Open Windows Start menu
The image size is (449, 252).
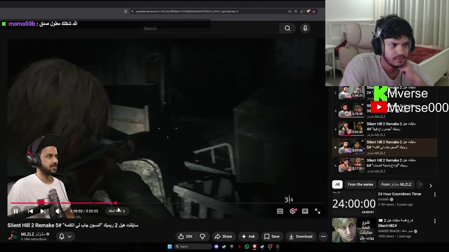click(x=170, y=246)
